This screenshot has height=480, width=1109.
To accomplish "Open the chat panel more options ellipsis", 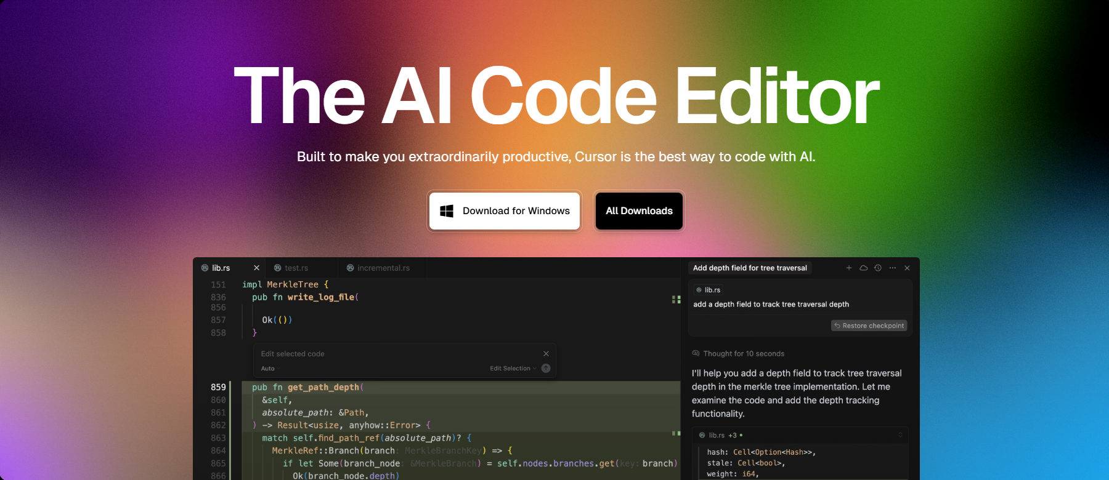I will (893, 268).
